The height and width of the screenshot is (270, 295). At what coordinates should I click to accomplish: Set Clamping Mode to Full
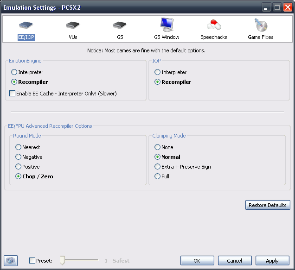157,176
